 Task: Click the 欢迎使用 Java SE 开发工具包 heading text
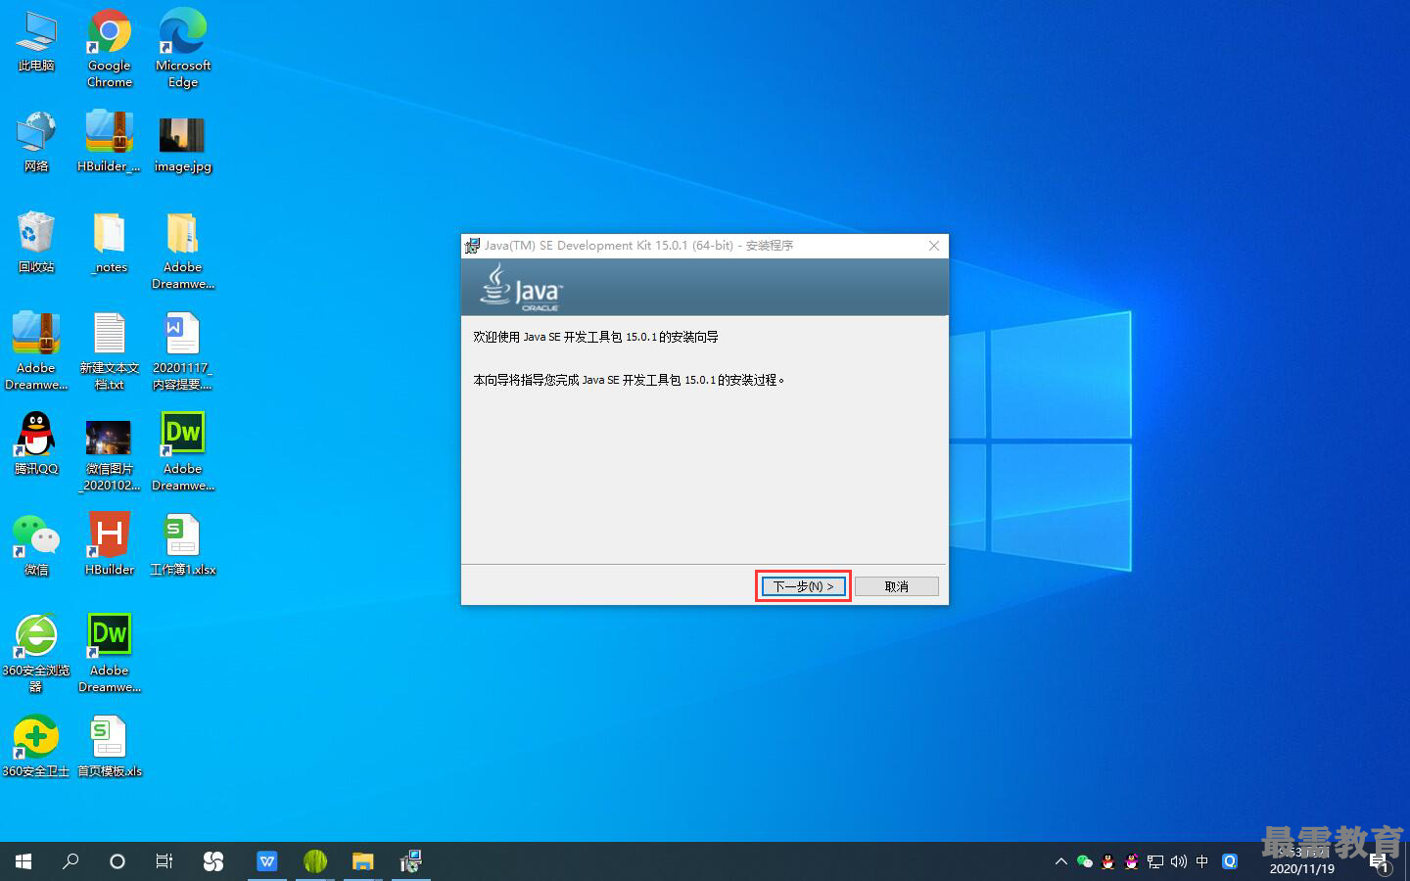click(x=595, y=337)
